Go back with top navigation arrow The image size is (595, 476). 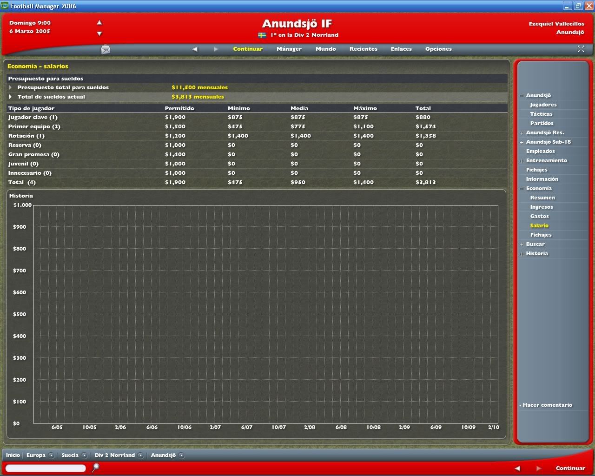195,49
